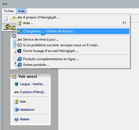
Task: Close the Aide menu via menu bar
Action: coord(21,11)
